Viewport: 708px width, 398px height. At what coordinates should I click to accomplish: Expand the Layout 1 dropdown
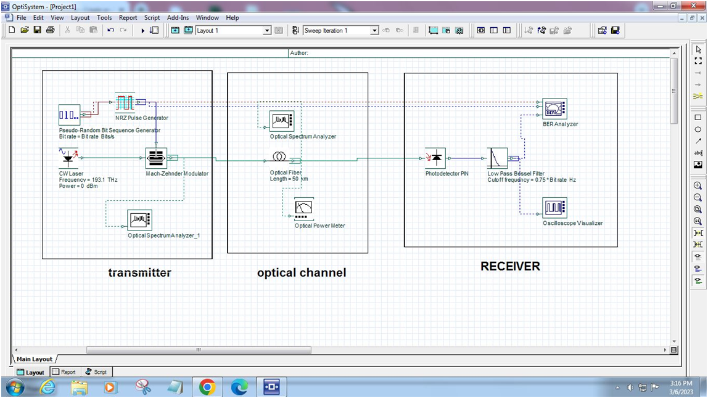click(x=267, y=30)
